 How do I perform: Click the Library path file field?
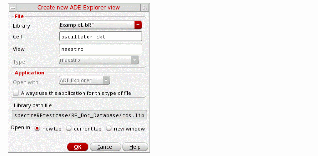pyautogui.click(x=79, y=115)
